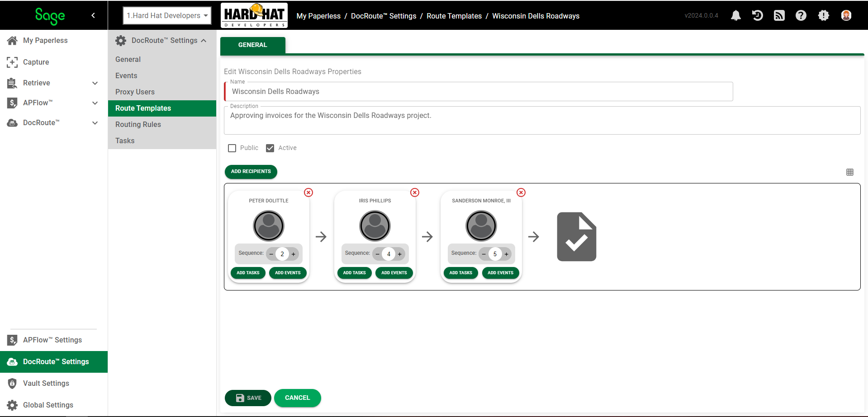Select Tasks in settings submenu

tap(162, 141)
